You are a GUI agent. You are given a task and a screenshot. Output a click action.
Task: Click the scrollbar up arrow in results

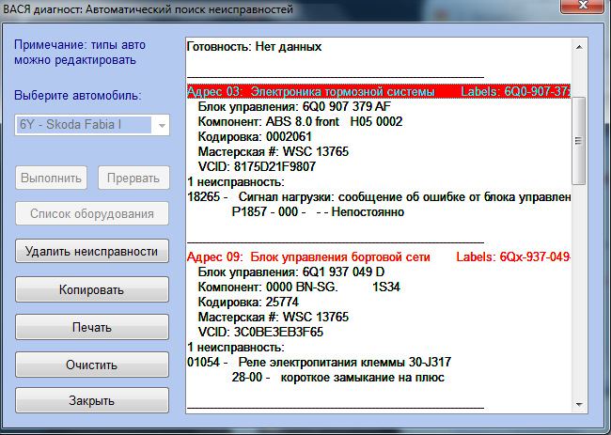(579, 47)
